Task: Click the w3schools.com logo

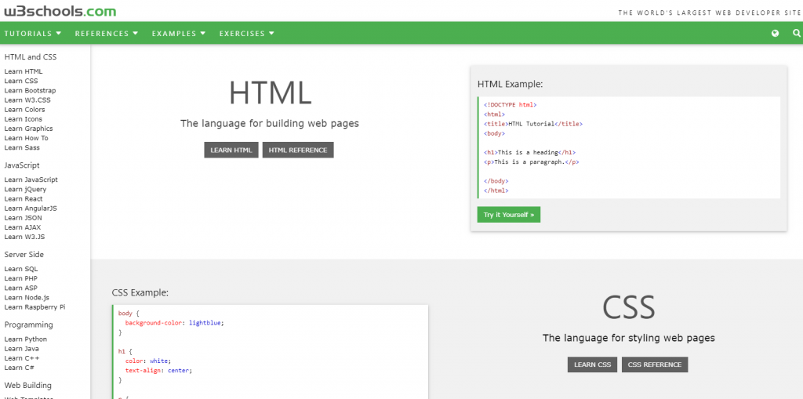Action: 60,11
